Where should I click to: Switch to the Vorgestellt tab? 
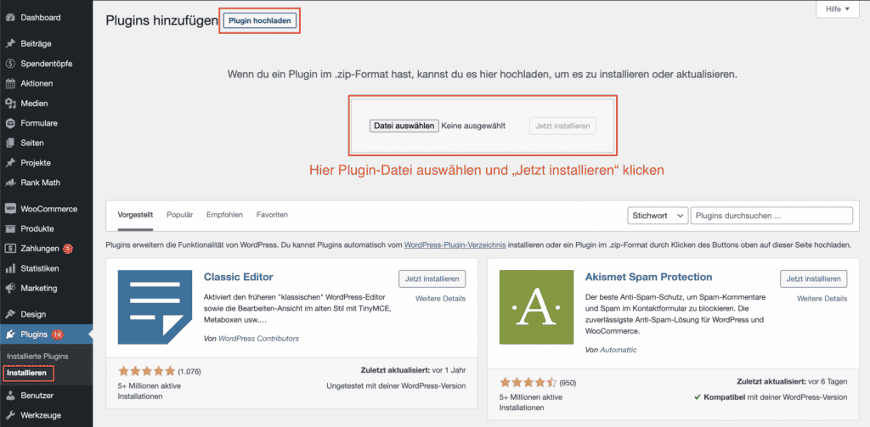click(x=135, y=215)
